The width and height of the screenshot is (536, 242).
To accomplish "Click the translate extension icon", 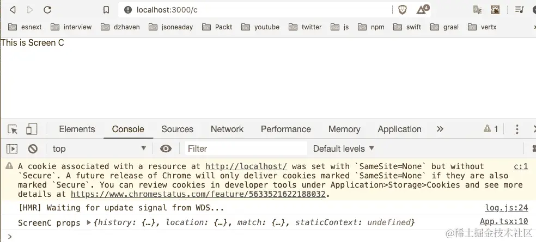I will [x=478, y=10].
